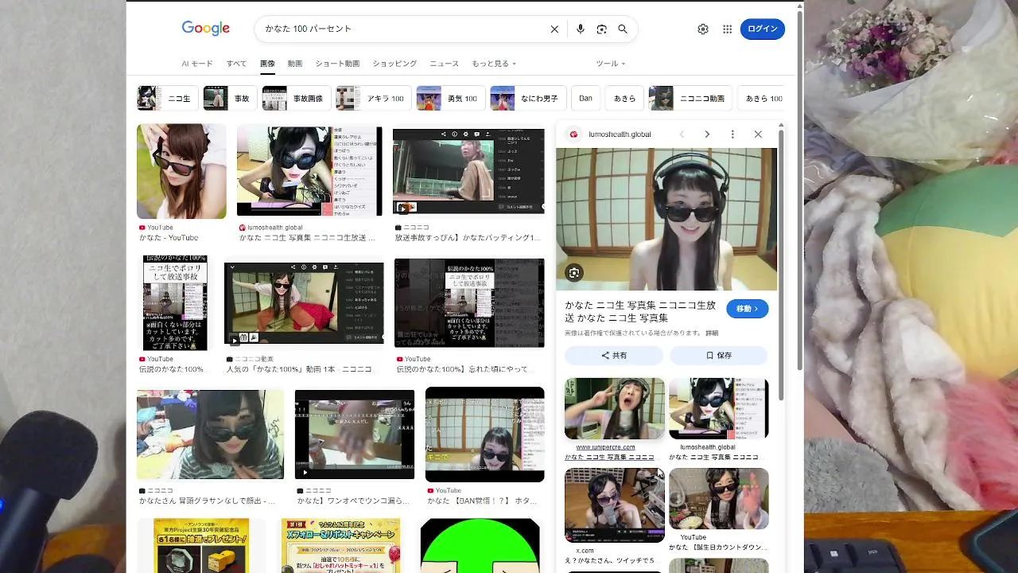1018x573 pixels.
Task: Switch to ニュース tab
Action: (444, 64)
